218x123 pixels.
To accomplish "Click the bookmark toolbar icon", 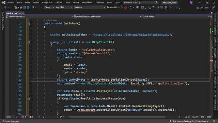I will click(x=166, y=8).
